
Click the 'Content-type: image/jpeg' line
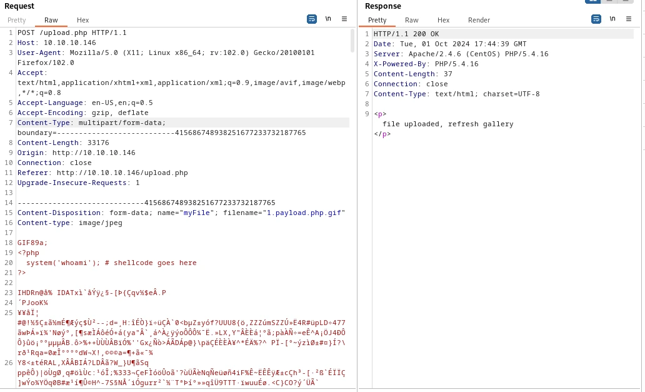pyautogui.click(x=69, y=223)
